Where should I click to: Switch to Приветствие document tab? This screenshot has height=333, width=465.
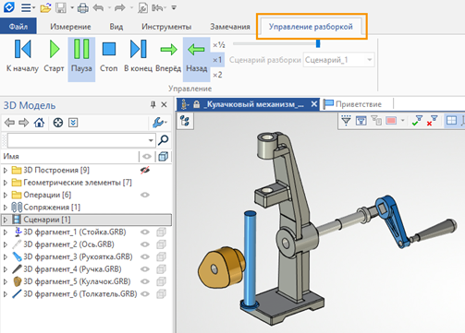coord(357,104)
